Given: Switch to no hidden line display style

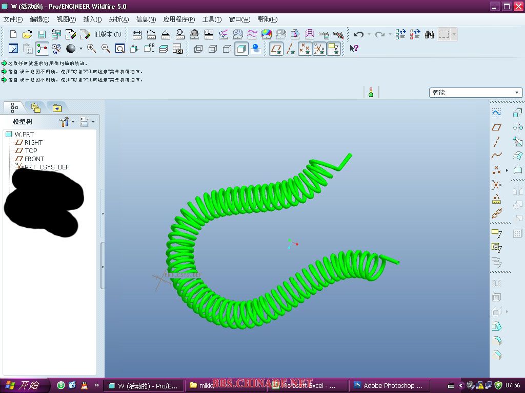Looking at the screenshot, I should pyautogui.click(x=227, y=49).
